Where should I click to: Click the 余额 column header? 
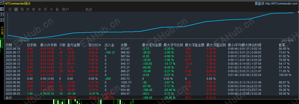point(124,45)
